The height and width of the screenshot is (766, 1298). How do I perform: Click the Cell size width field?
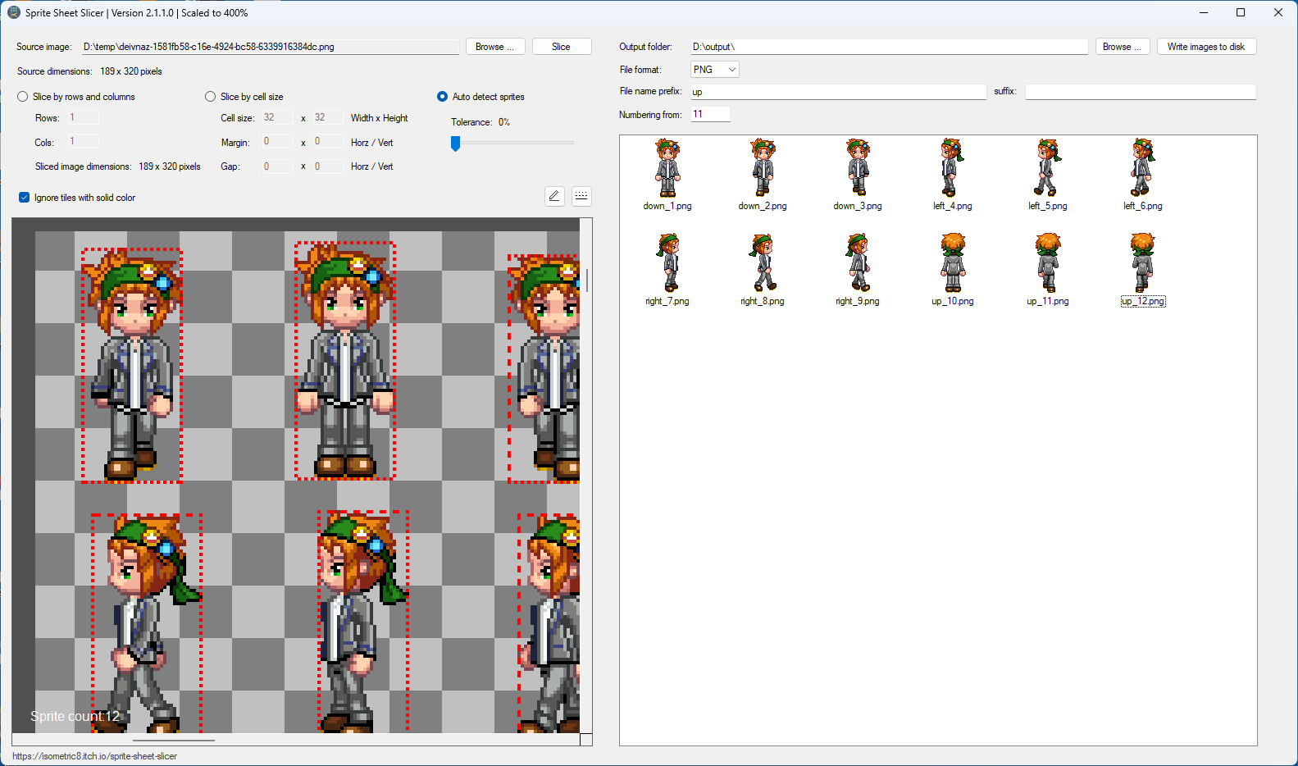coord(278,118)
